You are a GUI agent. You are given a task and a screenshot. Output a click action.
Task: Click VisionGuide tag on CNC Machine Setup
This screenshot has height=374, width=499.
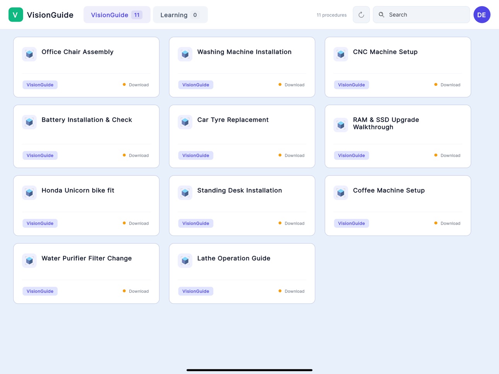[x=351, y=85]
